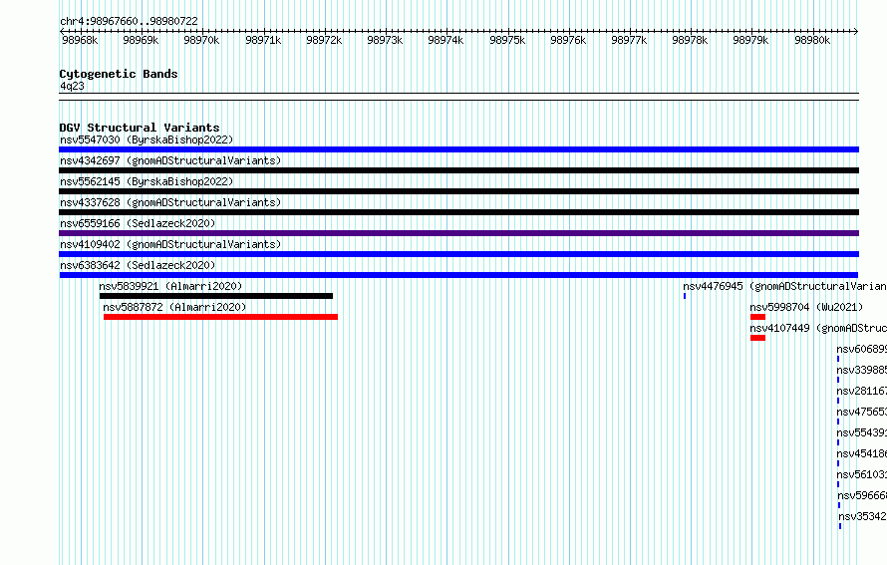Click the 98979k ruler label
The image size is (887, 565).
pos(750,40)
